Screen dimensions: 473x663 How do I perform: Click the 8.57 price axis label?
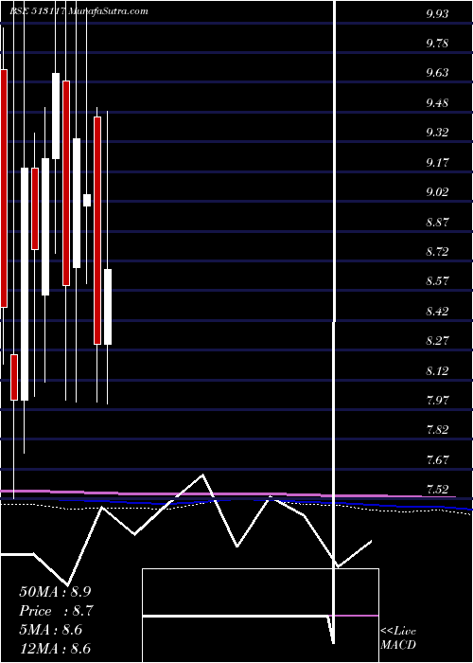pos(437,281)
